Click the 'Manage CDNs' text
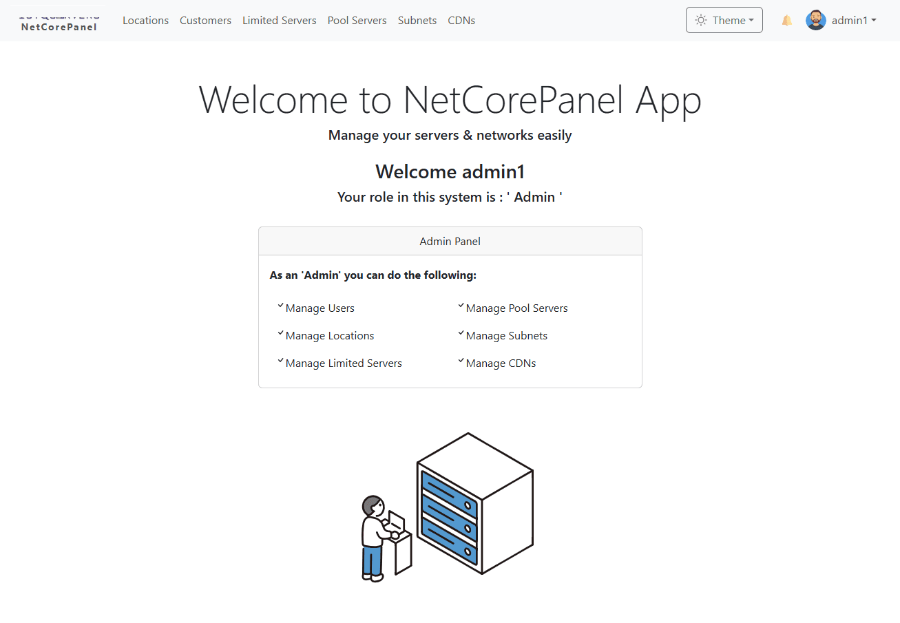Screen dimensions: 900x623 [x=501, y=363]
